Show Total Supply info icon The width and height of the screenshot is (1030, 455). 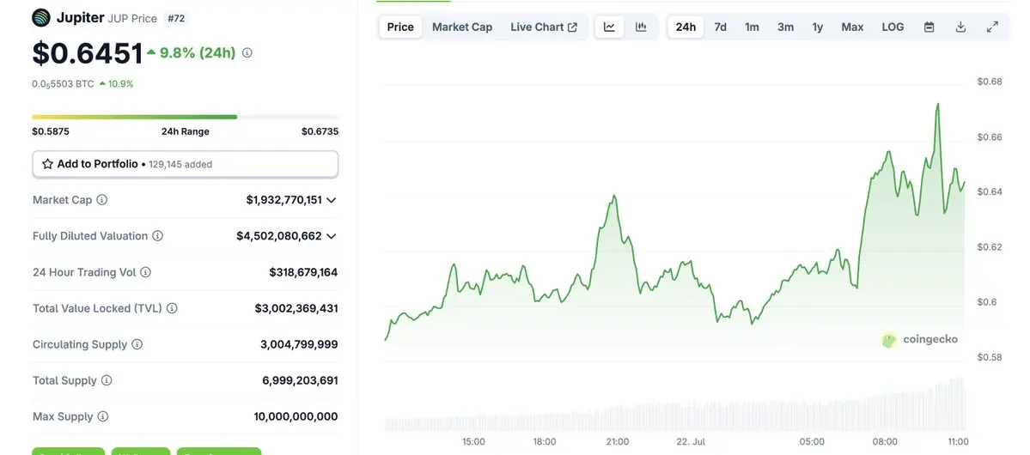point(107,380)
